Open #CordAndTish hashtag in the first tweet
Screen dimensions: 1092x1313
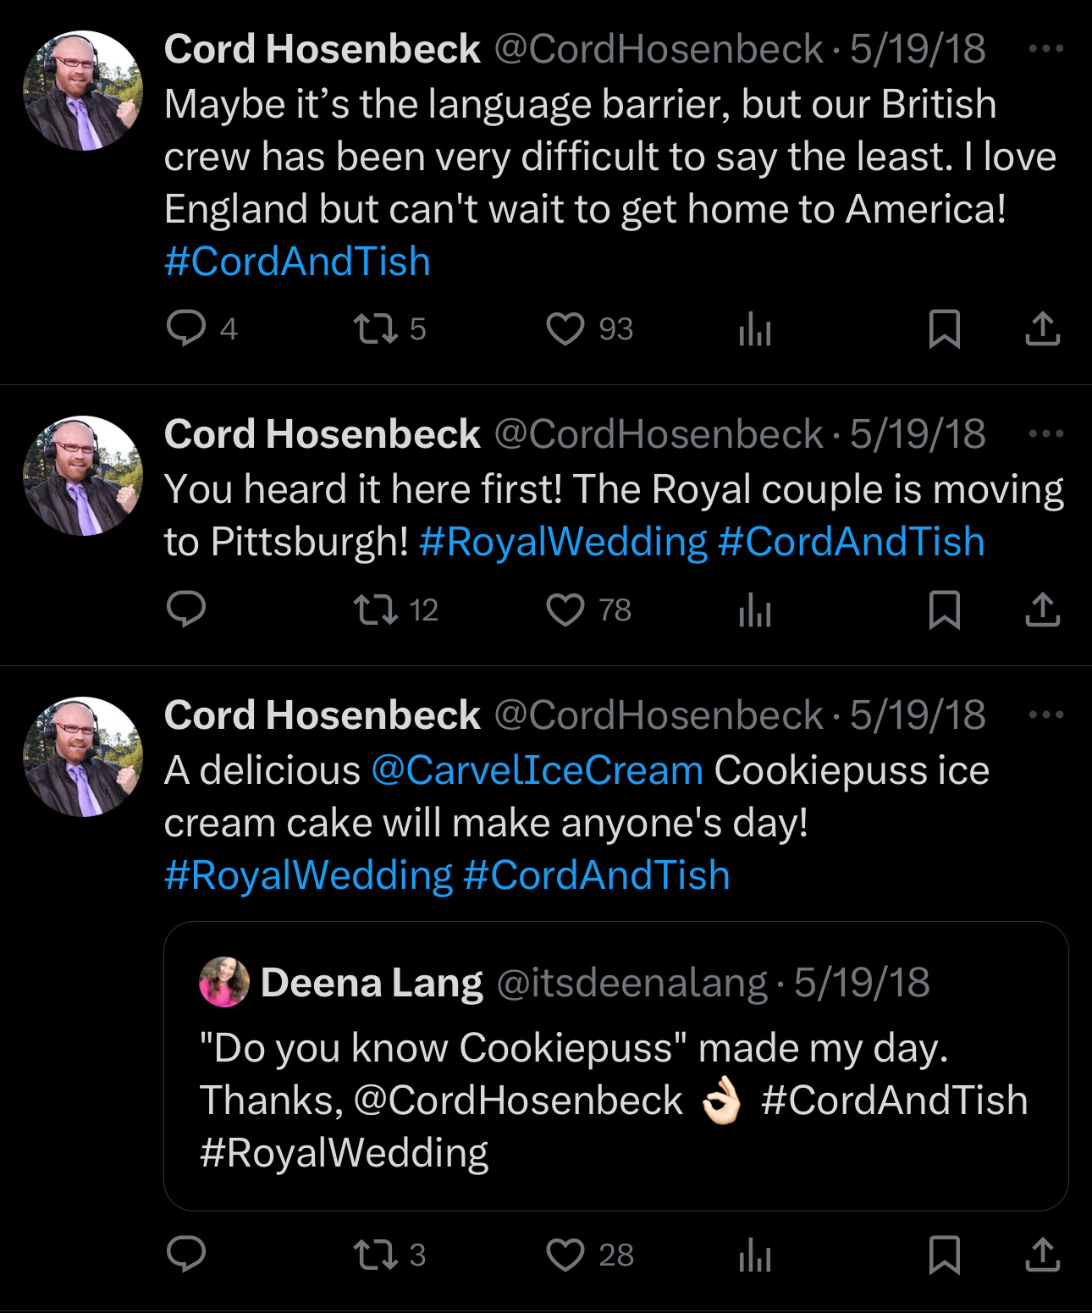(x=297, y=262)
